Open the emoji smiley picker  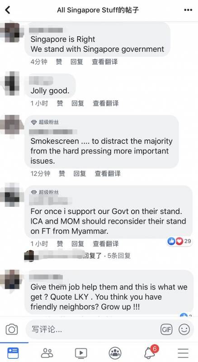[184, 329]
